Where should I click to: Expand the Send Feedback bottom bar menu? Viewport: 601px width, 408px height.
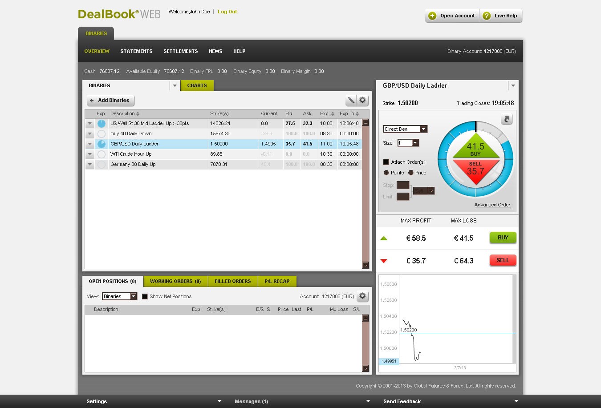[516, 401]
